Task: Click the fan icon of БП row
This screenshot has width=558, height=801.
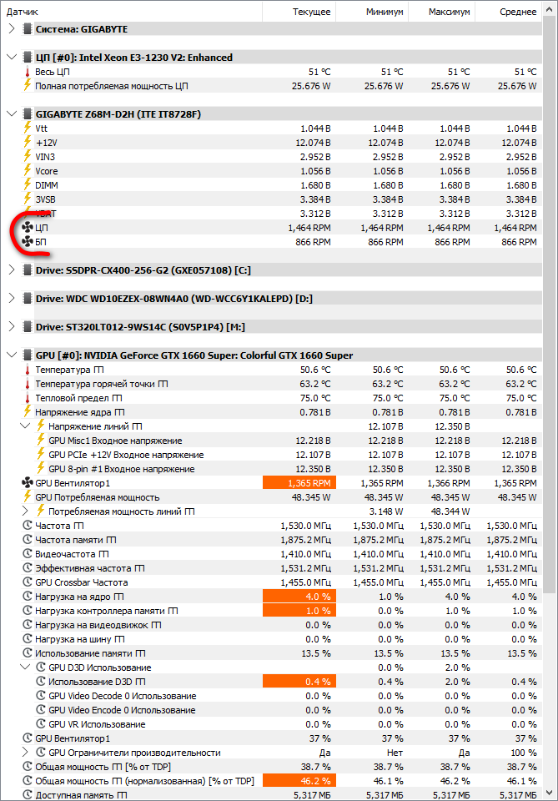Action: [x=28, y=242]
